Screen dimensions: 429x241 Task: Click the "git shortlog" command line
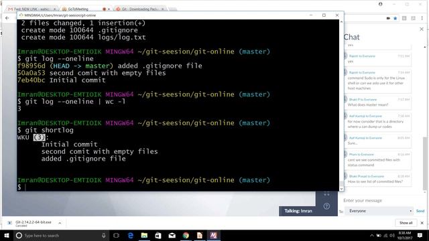click(x=49, y=130)
